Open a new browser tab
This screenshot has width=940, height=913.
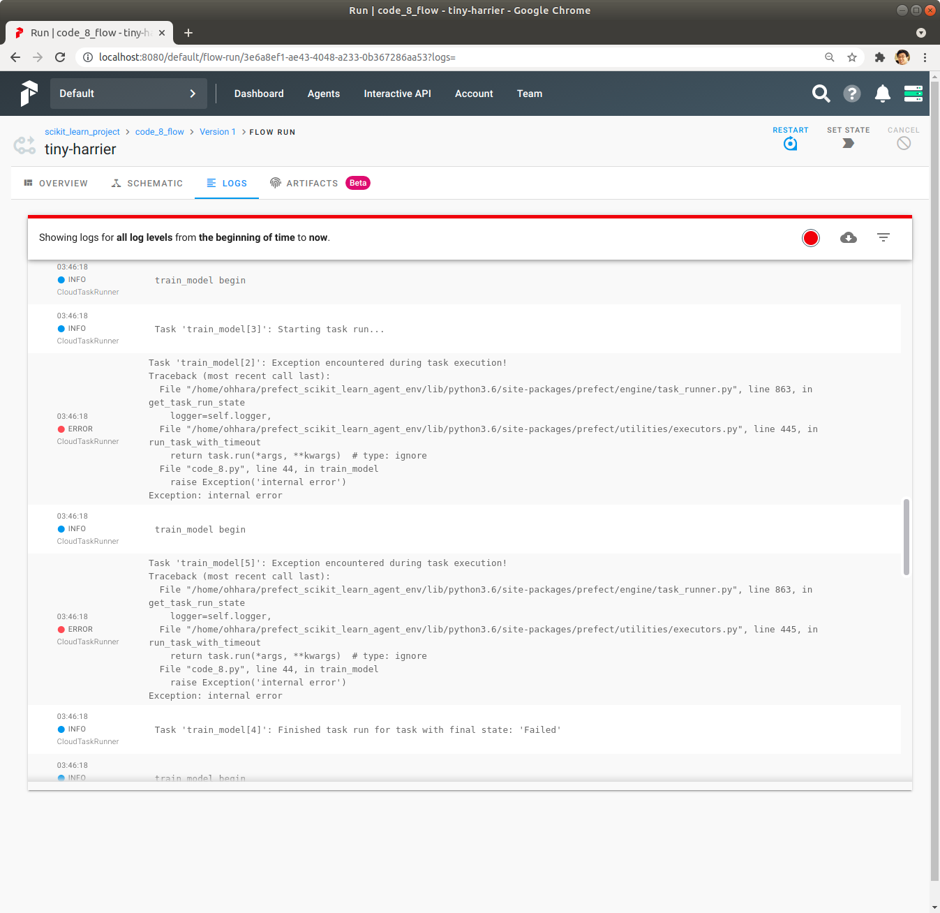pyautogui.click(x=188, y=33)
